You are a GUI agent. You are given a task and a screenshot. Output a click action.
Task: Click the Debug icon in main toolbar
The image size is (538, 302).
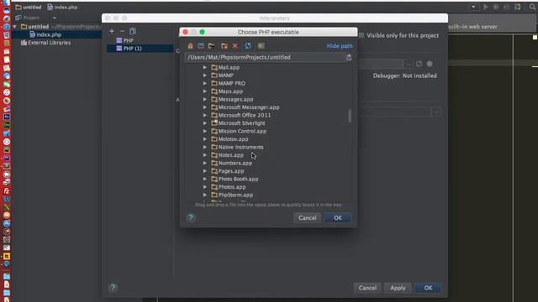(x=496, y=7)
